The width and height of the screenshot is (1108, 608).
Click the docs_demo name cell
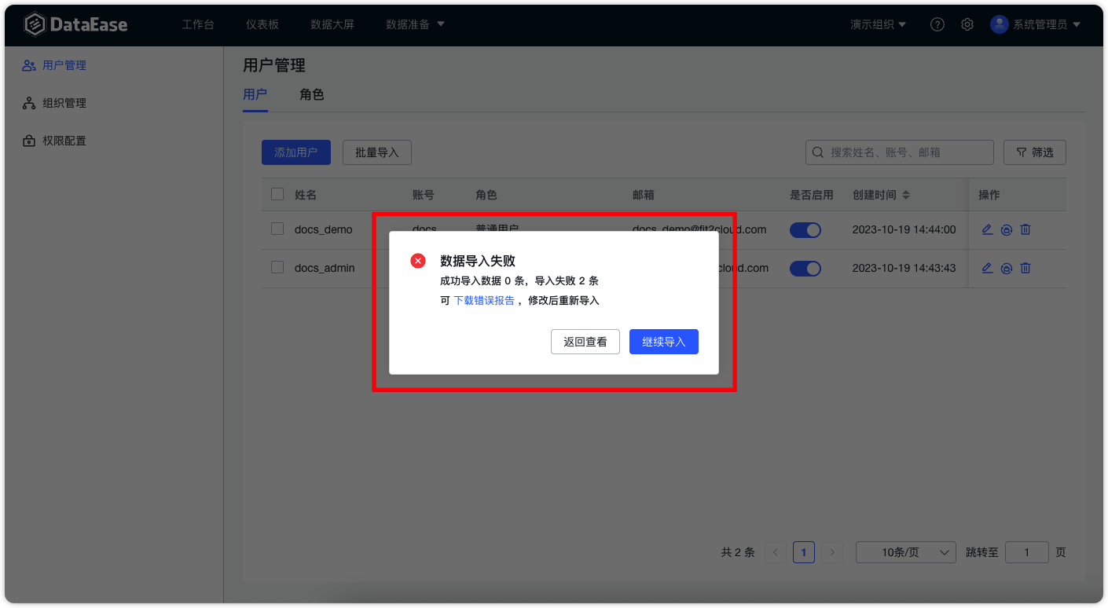(324, 229)
